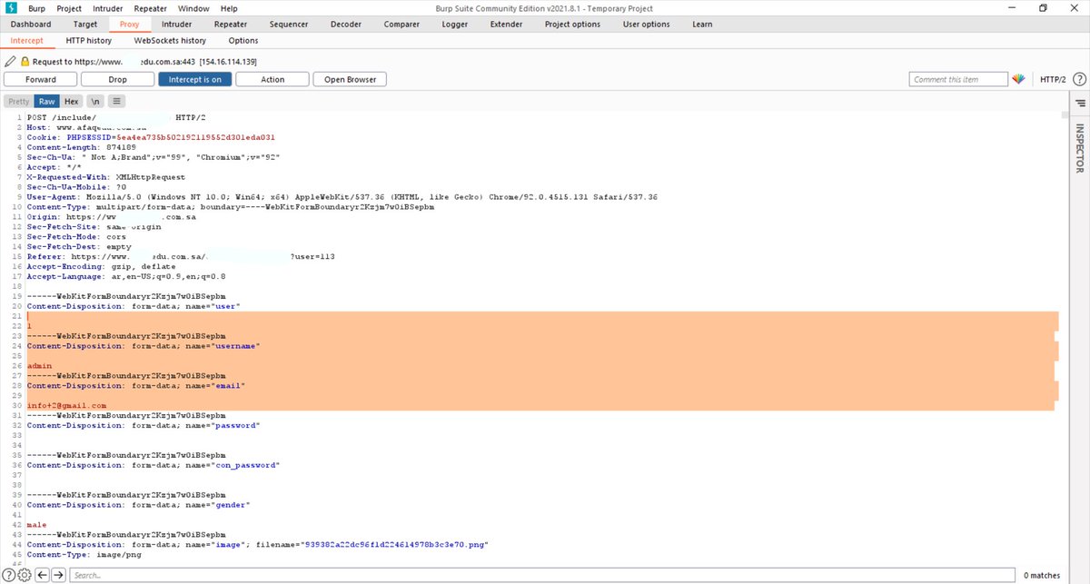Click the pencil edit-target icon

(x=11, y=62)
